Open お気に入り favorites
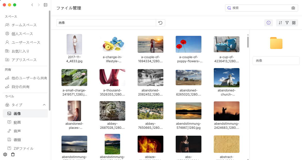Image resolution: width=302 pixels, height=160 pixels. tap(20, 51)
